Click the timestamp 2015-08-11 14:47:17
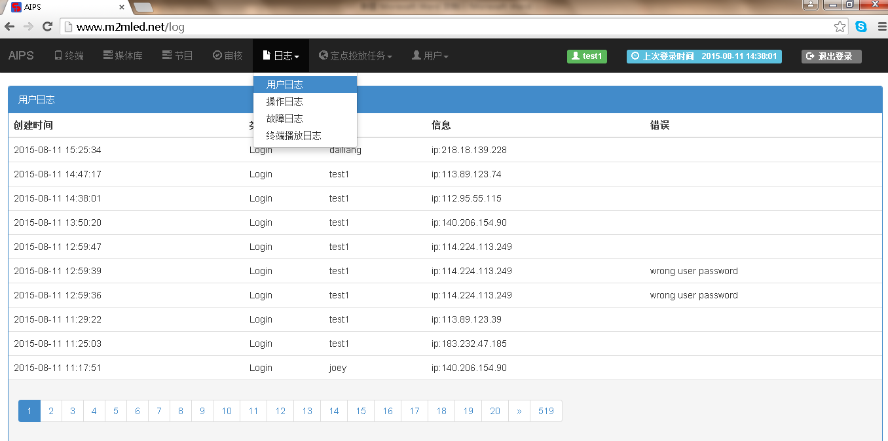Viewport: 888px width, 441px height. [x=58, y=174]
